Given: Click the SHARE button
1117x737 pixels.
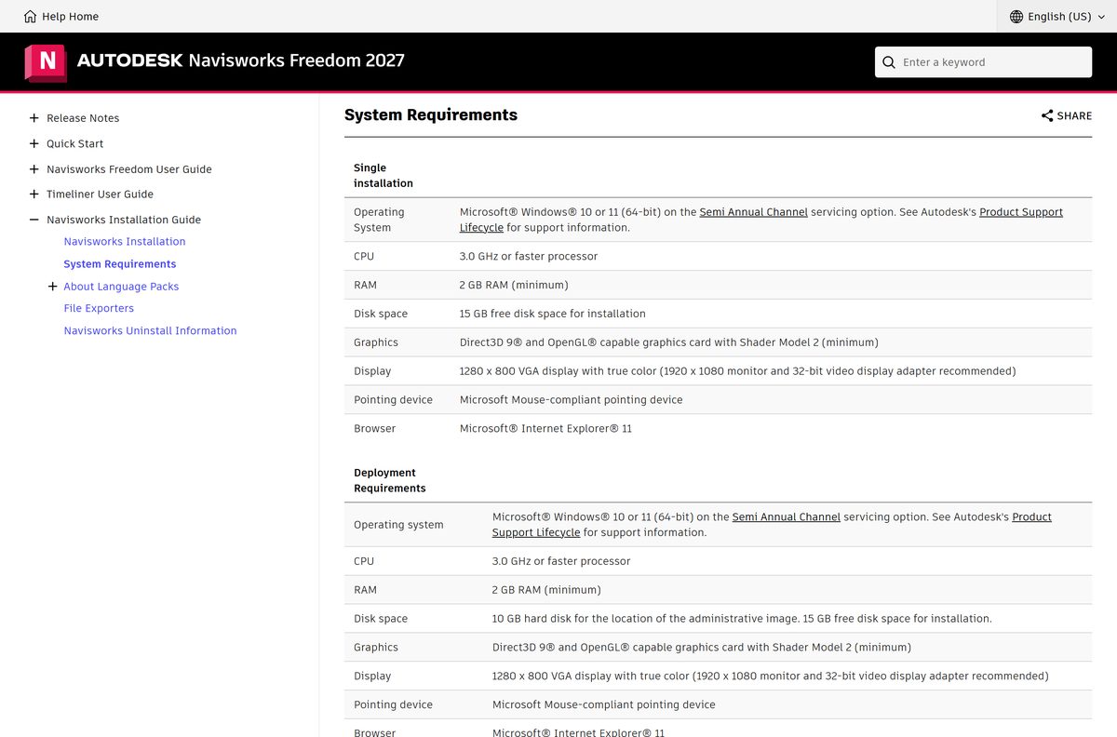Looking at the screenshot, I should (x=1067, y=115).
